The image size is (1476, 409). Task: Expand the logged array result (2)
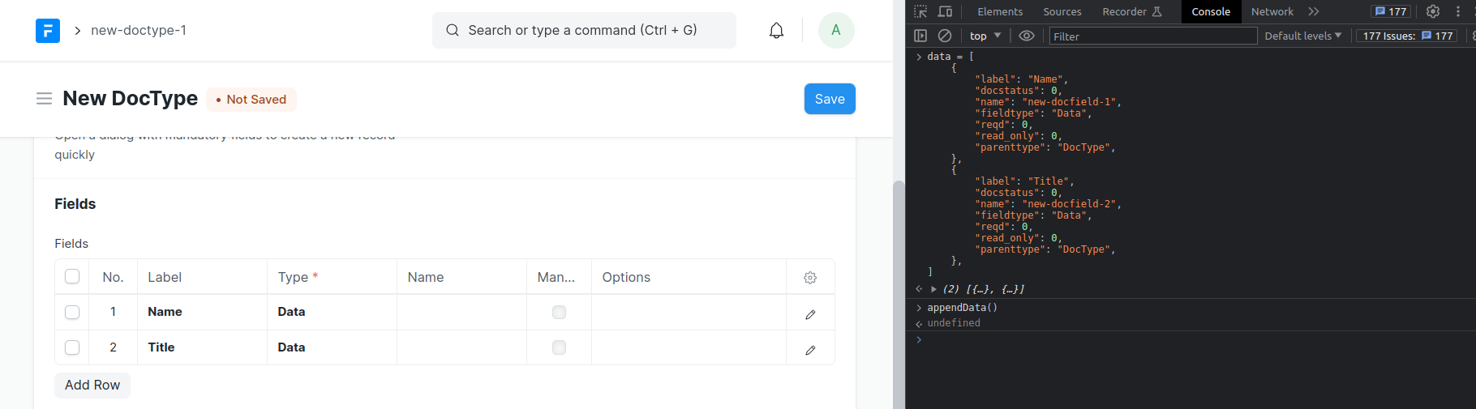(934, 289)
